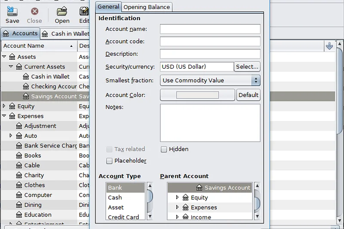Viewport: 344px width, 229px height.
Task: Click the blue down-arrow column chooser icon
Action: (329, 46)
